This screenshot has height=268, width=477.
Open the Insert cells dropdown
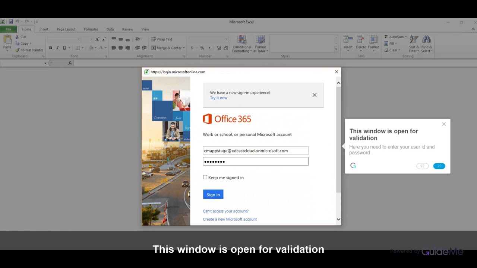[x=348, y=44]
